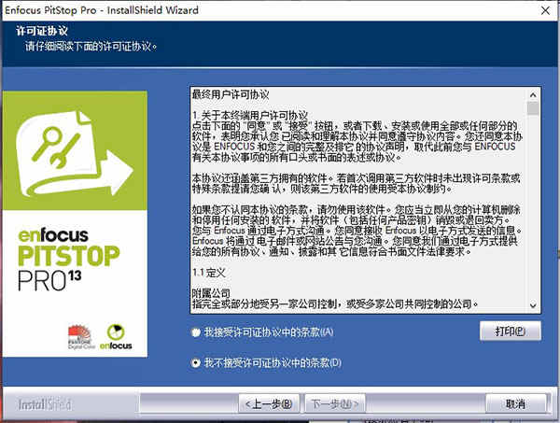Viewport: 560px width, 423px height.
Task: Click the license text scrollbar down arrow
Action: point(533,305)
